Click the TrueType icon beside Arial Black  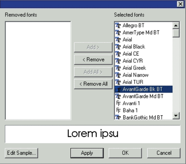[x=118, y=47]
